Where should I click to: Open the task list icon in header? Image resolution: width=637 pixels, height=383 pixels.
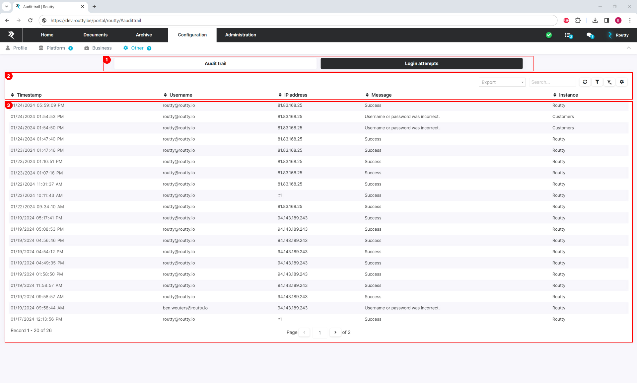[x=568, y=35]
